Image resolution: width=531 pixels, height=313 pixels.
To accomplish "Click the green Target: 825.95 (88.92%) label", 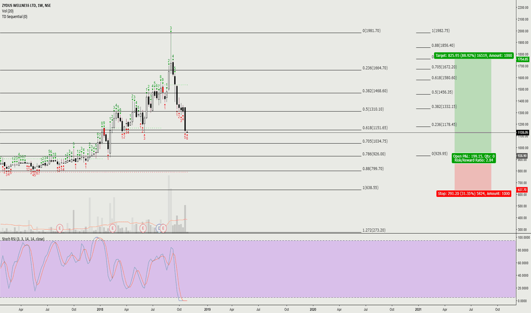I will click(x=474, y=56).
